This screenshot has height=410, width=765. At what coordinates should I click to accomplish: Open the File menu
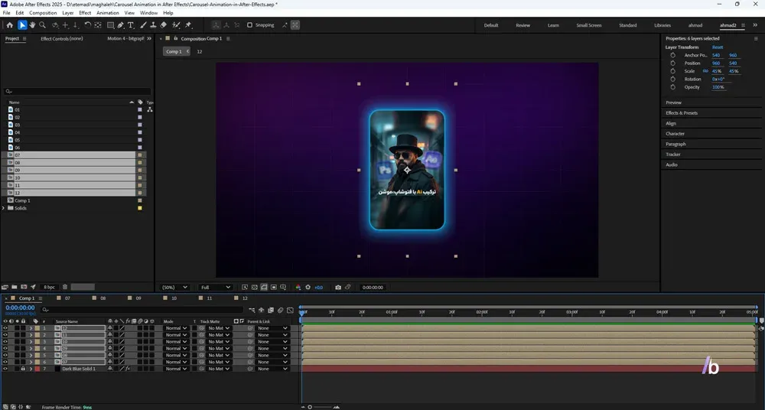pos(6,13)
